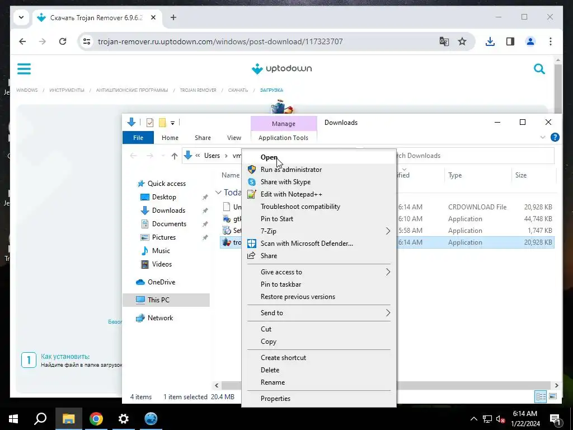Screen dimensions: 573x430
Task: Choose Rename in context menu
Action: pos(318,382)
